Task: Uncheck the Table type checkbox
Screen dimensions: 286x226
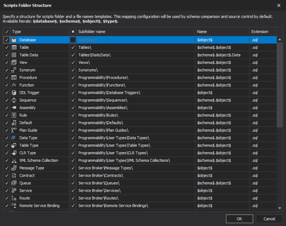Action: [x=7, y=47]
